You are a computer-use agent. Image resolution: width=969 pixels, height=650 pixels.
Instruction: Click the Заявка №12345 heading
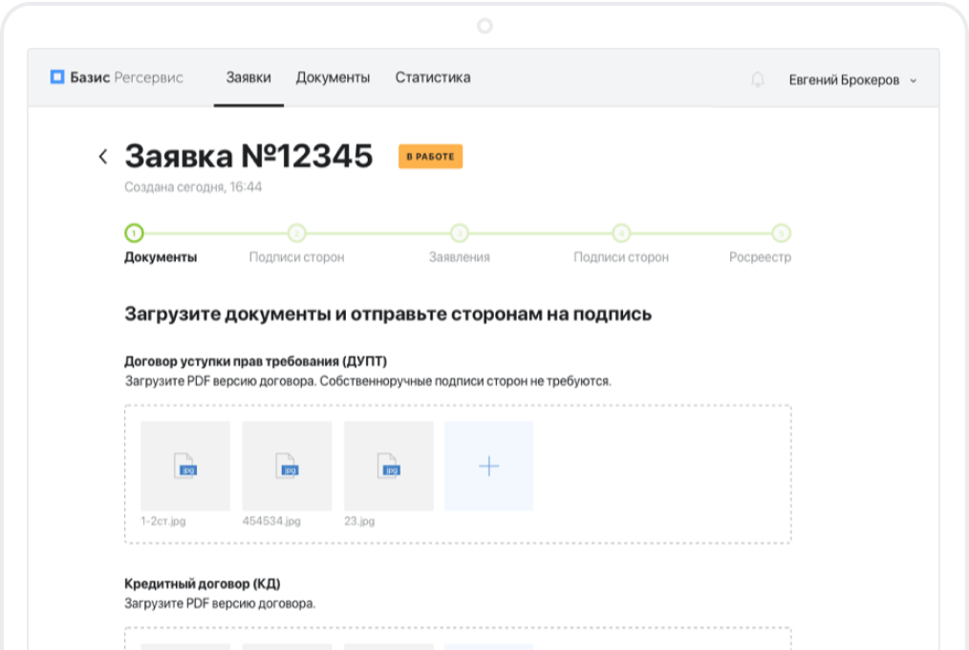pos(248,156)
